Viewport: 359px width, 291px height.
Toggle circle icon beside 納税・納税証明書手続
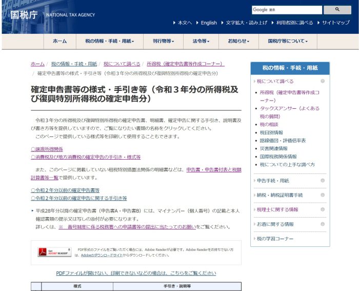pos(323,195)
